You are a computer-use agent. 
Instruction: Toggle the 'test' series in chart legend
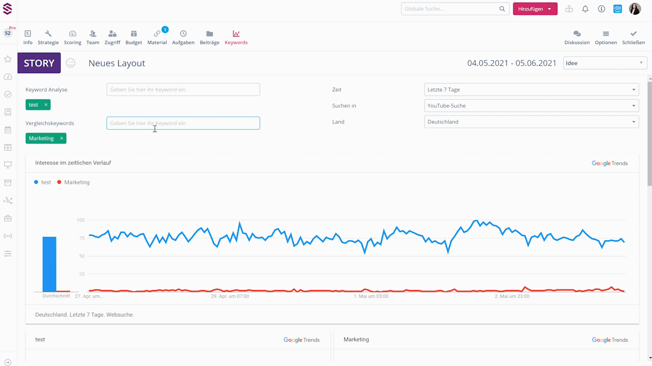43,182
